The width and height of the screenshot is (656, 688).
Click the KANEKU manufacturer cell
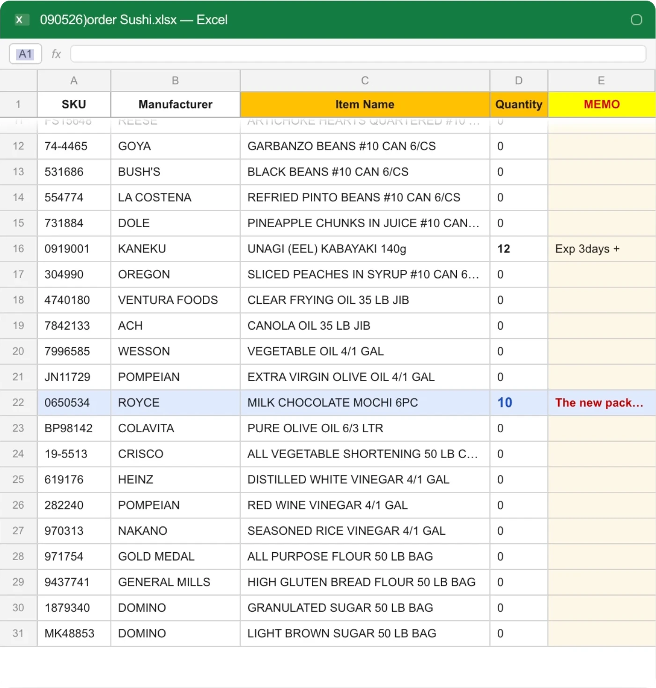pyautogui.click(x=176, y=249)
